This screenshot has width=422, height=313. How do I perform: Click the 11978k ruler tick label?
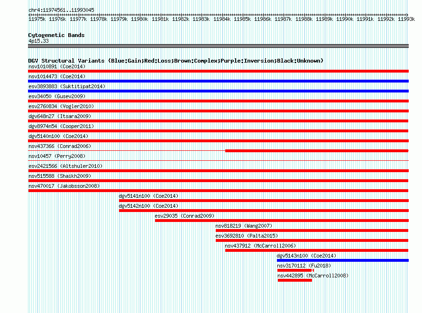99,19
